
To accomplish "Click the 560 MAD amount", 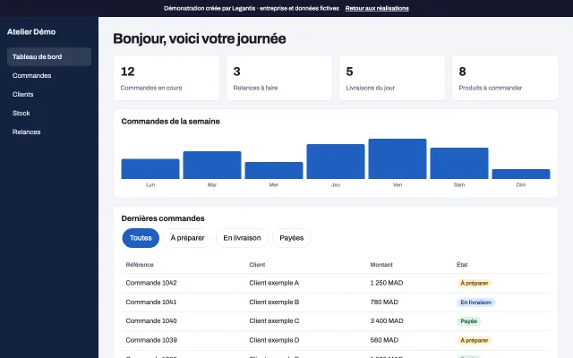I will [x=384, y=340].
